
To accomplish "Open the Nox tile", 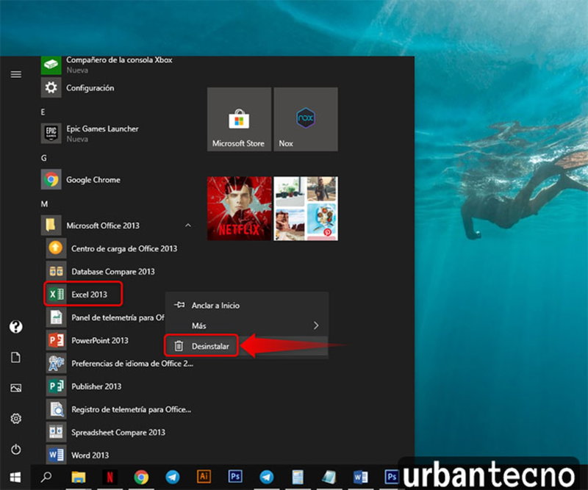I will (306, 119).
